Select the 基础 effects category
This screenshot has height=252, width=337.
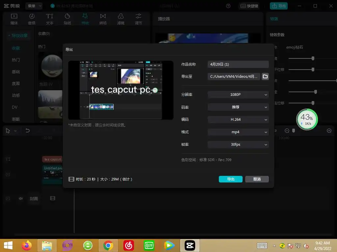tap(16, 72)
